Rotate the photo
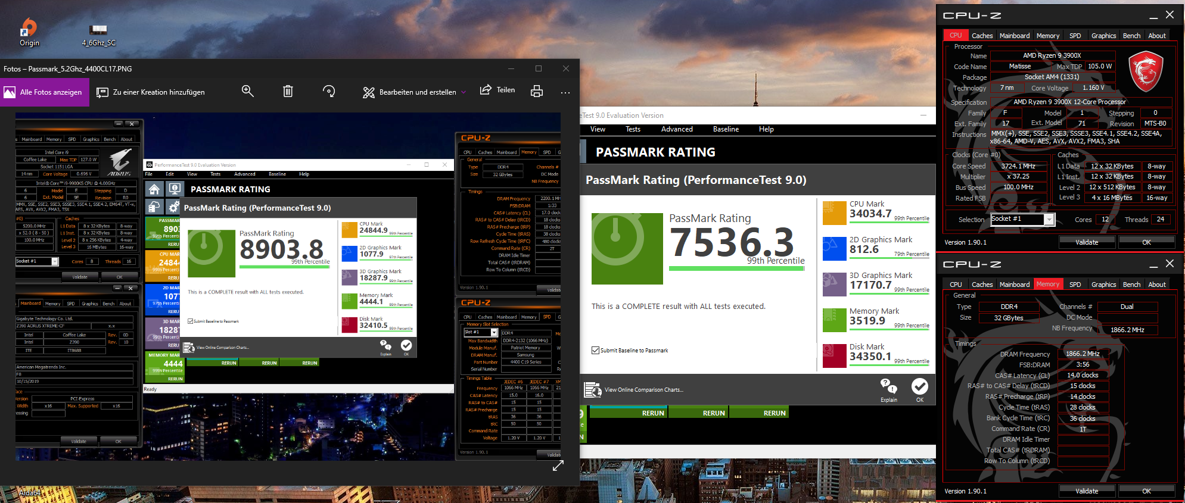Image resolution: width=1185 pixels, height=503 pixels. coord(329,91)
